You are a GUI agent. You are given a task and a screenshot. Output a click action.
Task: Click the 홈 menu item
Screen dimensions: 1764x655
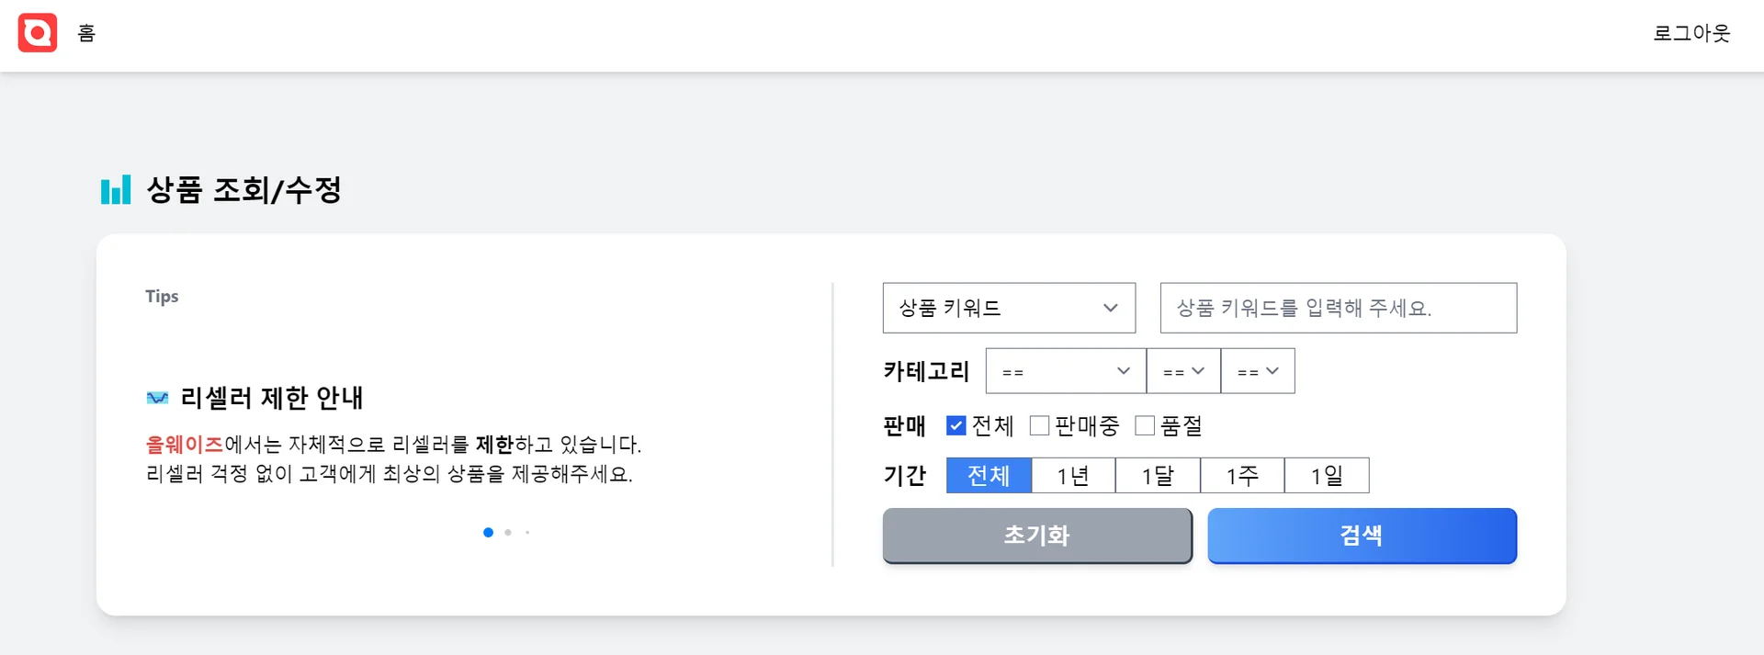click(x=85, y=33)
